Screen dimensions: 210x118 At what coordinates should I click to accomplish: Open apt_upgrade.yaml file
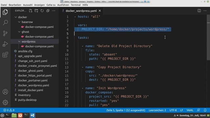click(x=30, y=56)
